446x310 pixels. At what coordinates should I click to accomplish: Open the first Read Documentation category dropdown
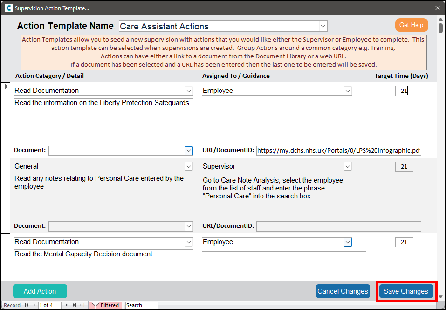tap(188, 91)
